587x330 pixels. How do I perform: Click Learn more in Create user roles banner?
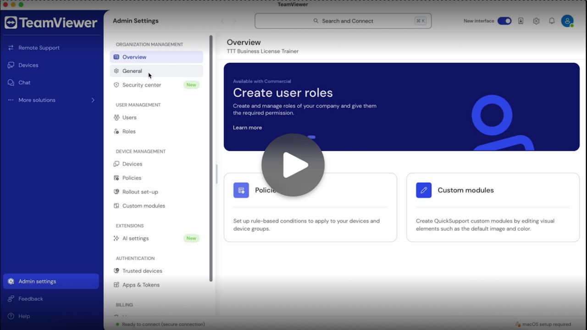[x=248, y=127]
